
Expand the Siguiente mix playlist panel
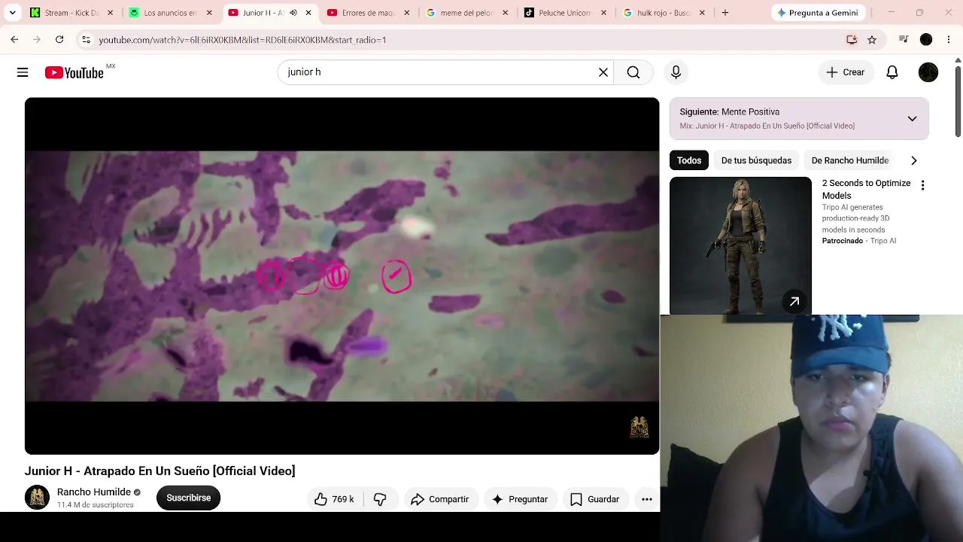point(912,119)
